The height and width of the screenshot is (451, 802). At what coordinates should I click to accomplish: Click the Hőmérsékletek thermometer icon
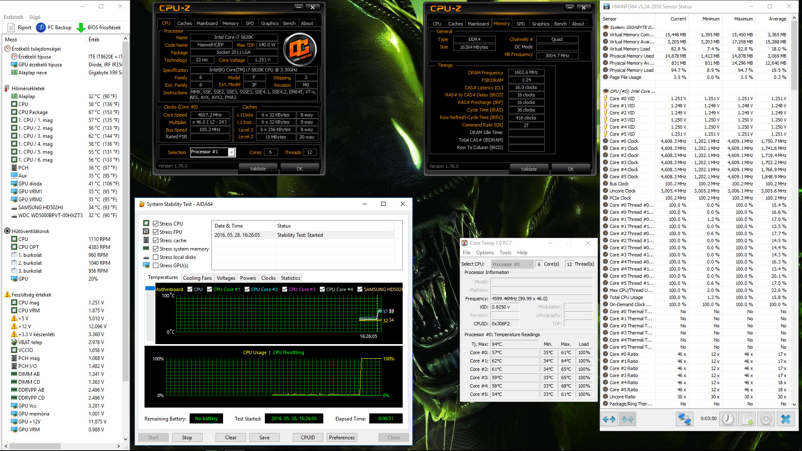7,89
